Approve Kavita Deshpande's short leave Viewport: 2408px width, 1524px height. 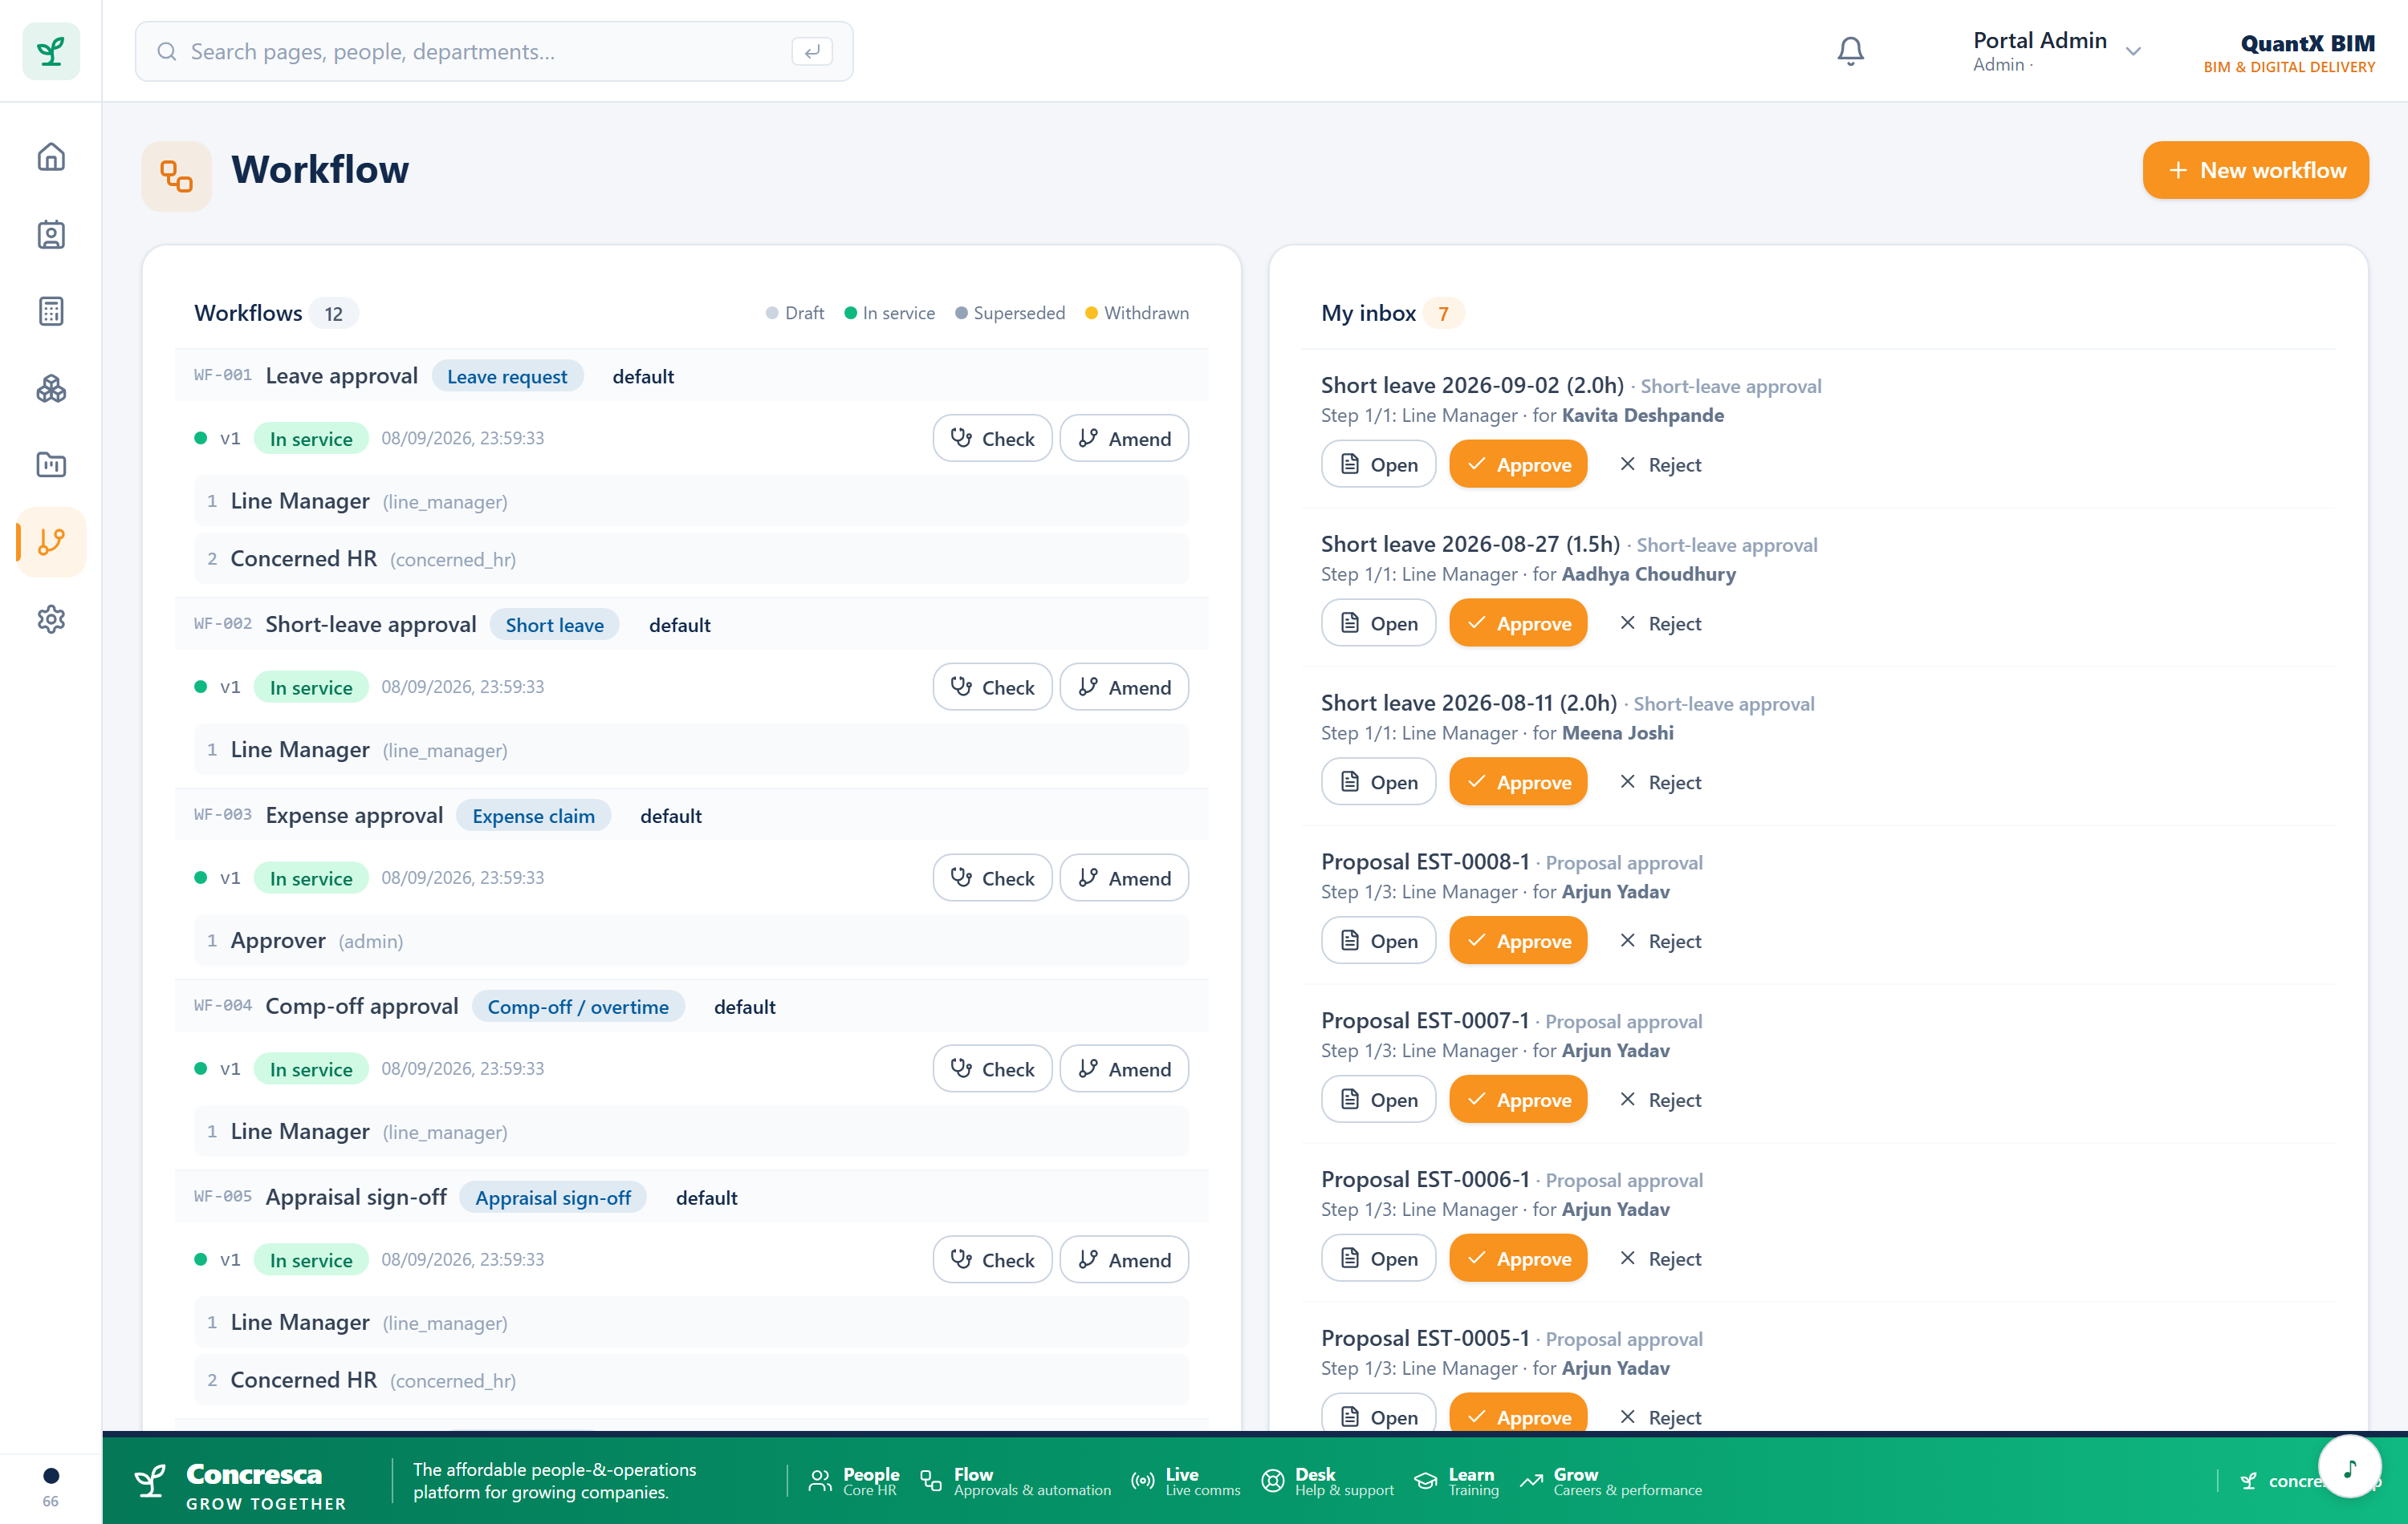tap(1518, 464)
